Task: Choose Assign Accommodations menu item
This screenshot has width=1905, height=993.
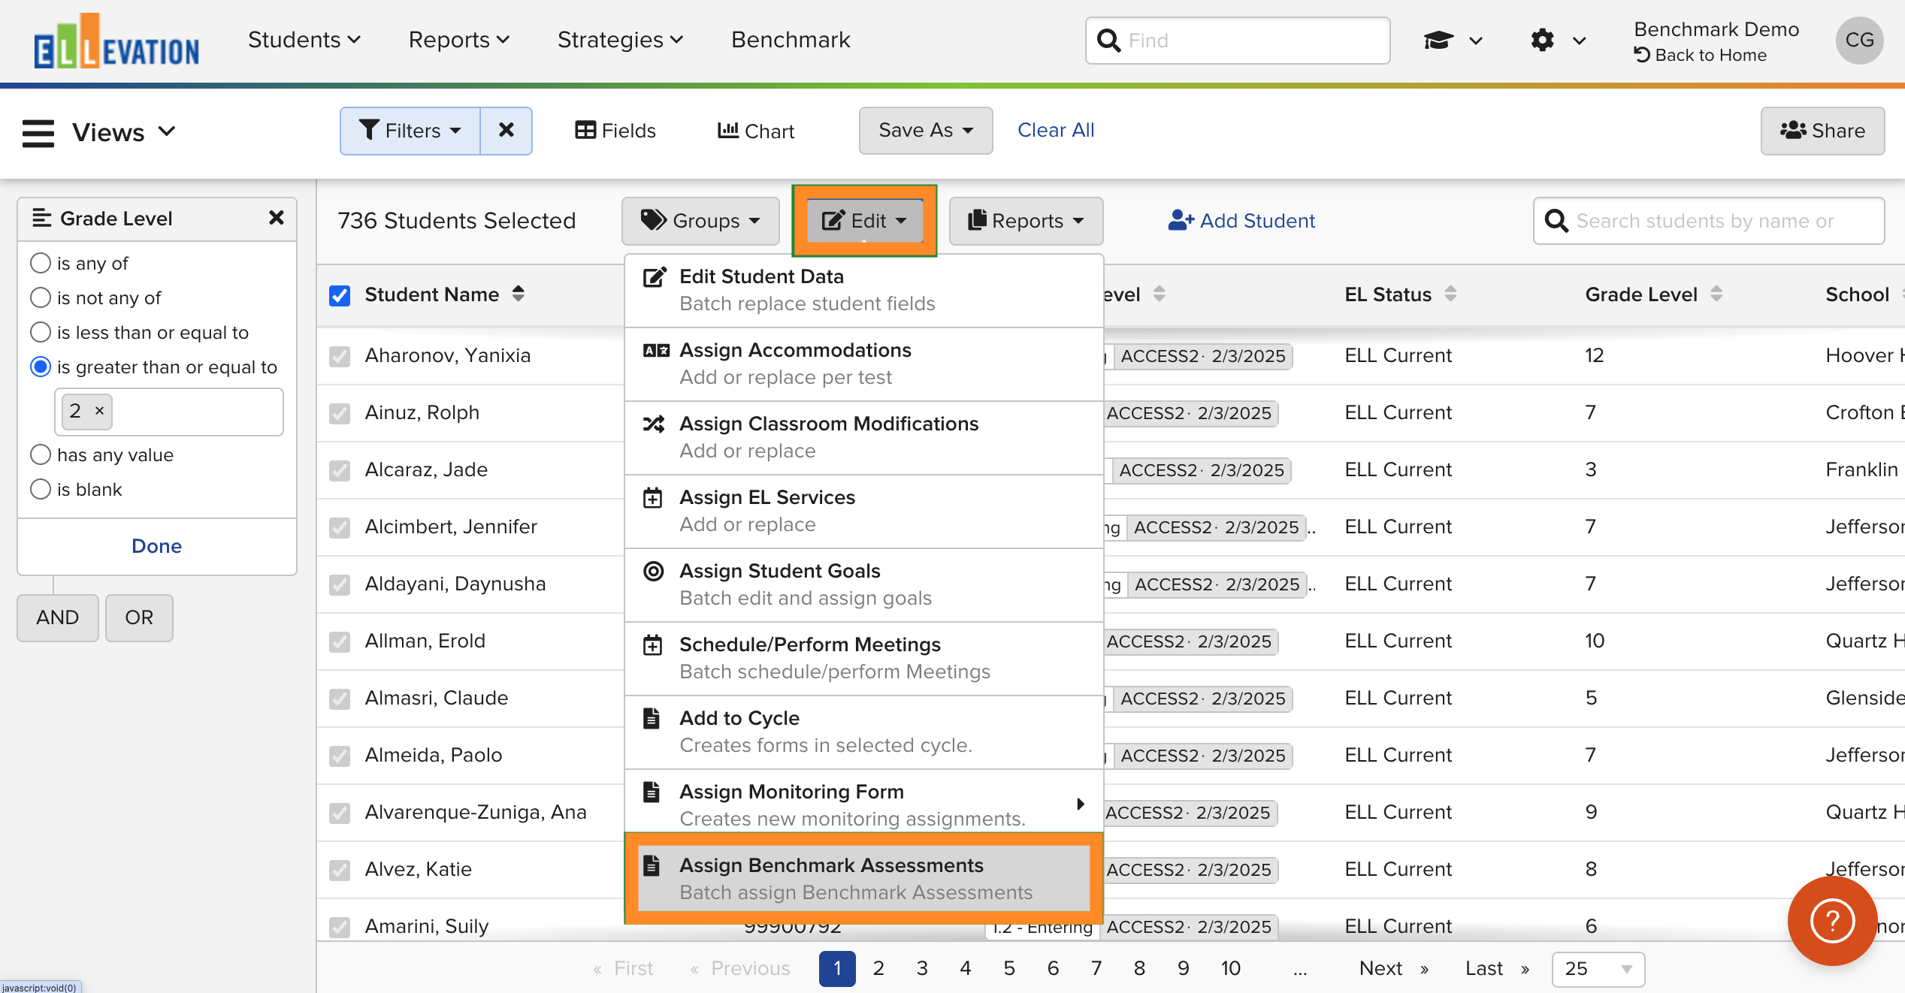Action: [864, 364]
